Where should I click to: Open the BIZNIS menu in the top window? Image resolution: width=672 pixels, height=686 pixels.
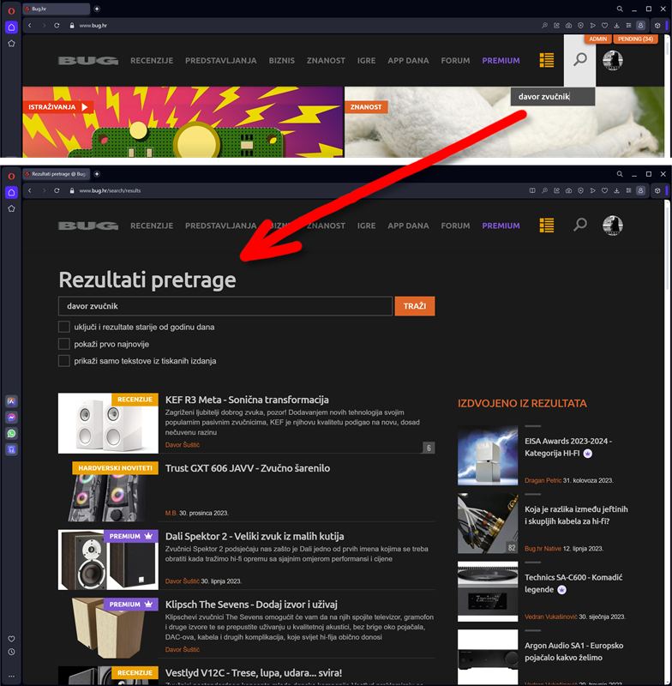pos(281,60)
